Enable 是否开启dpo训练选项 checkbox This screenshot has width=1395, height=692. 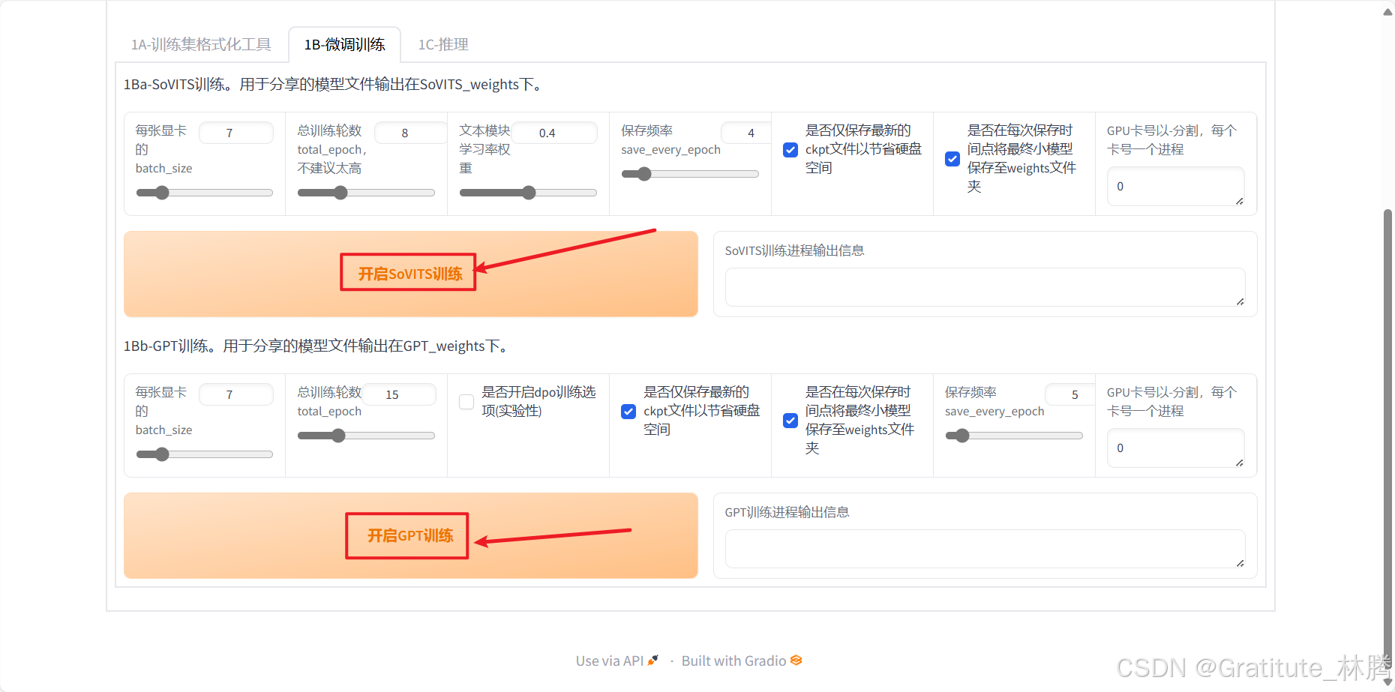(x=466, y=402)
